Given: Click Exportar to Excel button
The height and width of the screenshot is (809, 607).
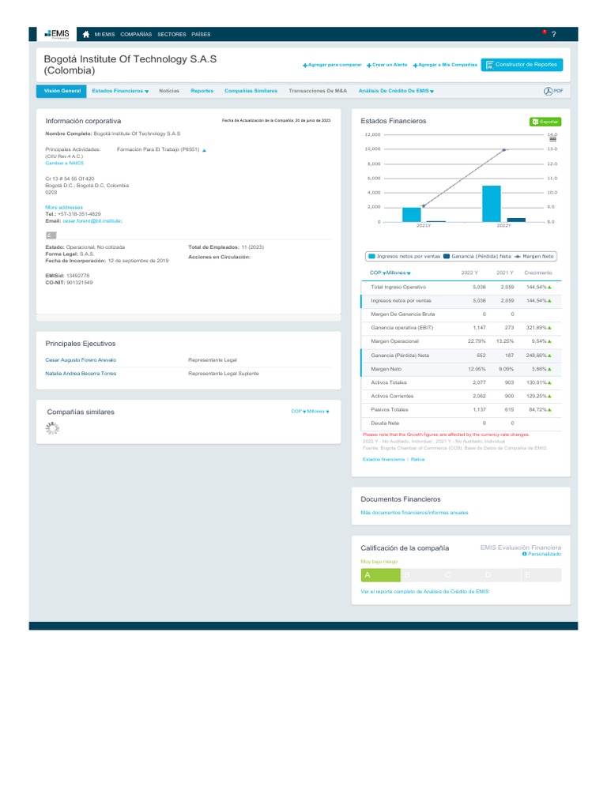Looking at the screenshot, I should [545, 122].
